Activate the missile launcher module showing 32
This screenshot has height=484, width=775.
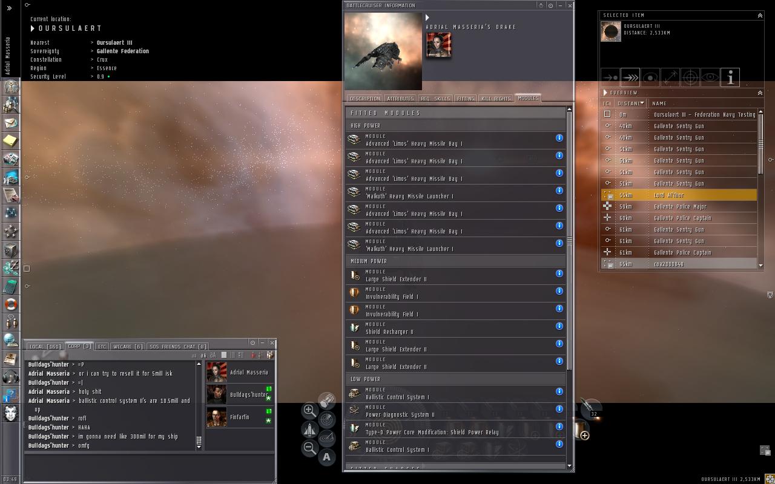[590, 408]
